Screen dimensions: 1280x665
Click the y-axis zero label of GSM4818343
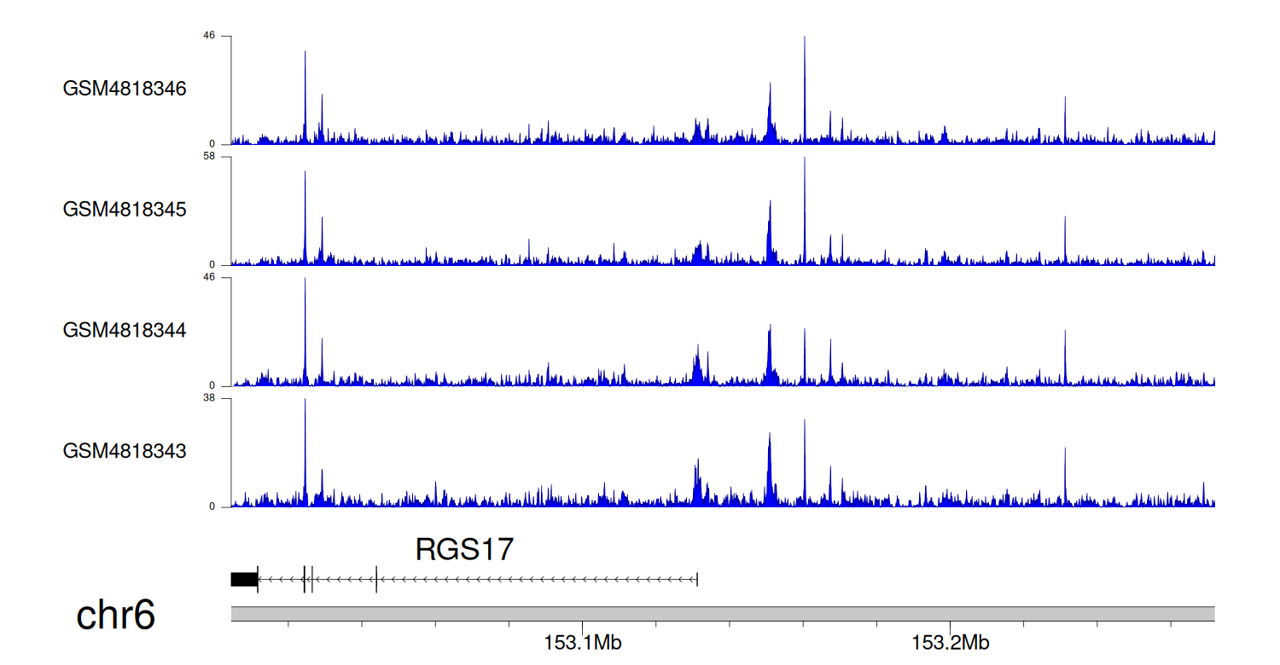coord(212,506)
